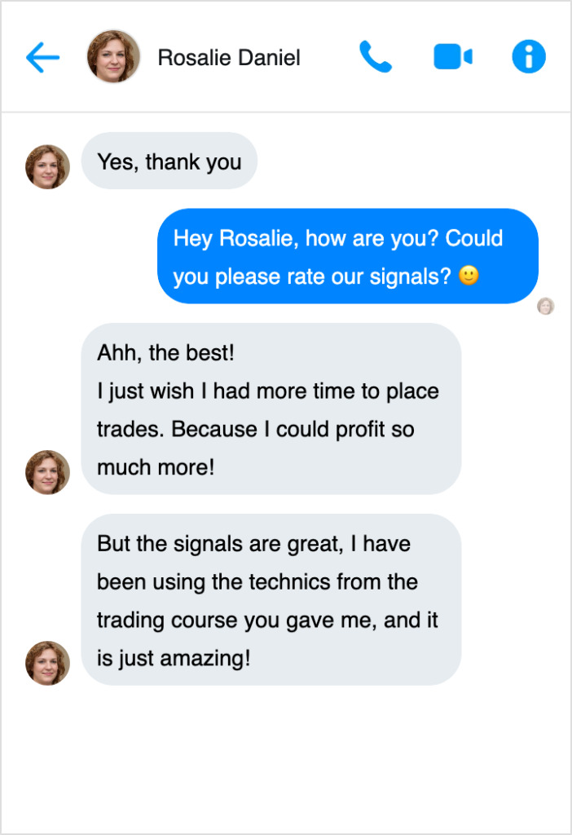
Task: Select the blue 'Hey Rosalie' sent message
Action: [347, 256]
